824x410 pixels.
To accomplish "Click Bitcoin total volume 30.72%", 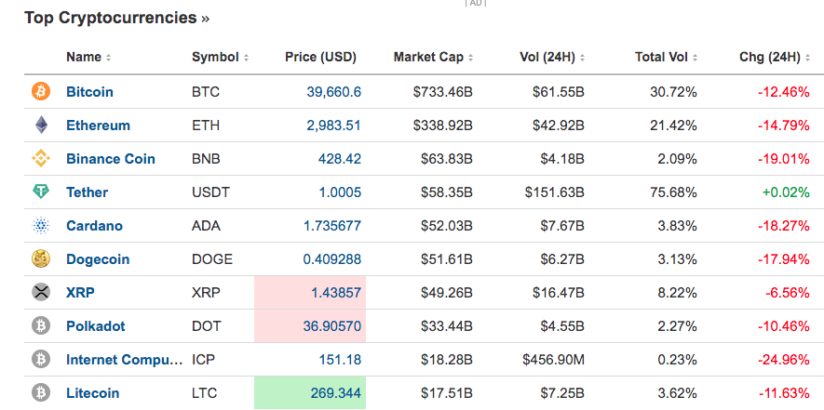I will [674, 92].
